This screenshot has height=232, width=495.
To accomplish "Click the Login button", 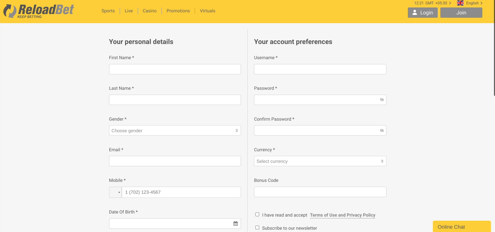I will pyautogui.click(x=423, y=13).
